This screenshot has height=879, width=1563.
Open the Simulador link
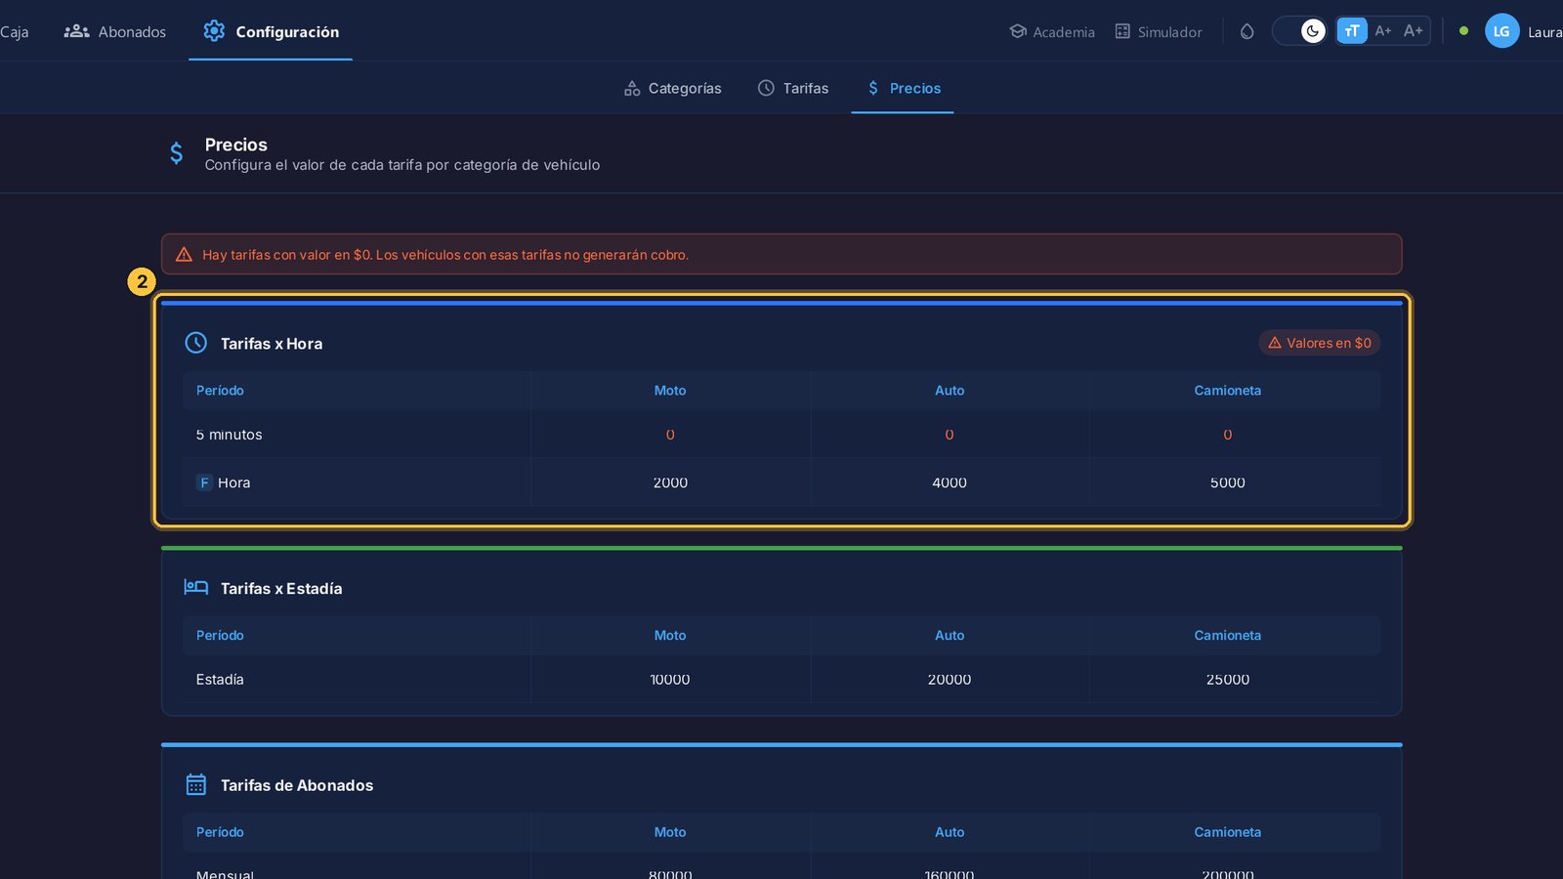pyautogui.click(x=1159, y=31)
